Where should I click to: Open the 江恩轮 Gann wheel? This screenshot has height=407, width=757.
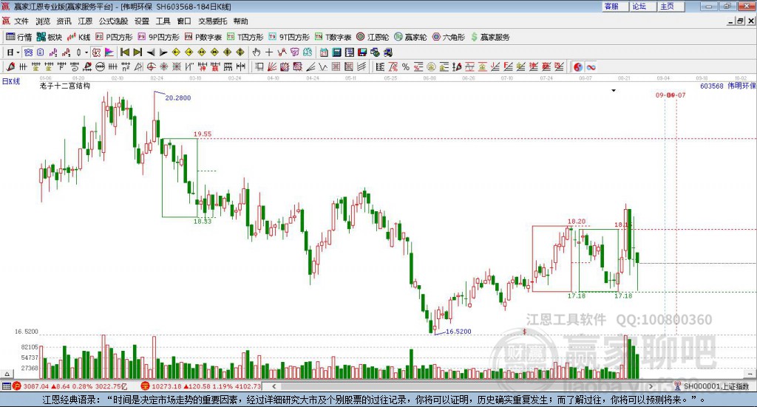[373, 37]
